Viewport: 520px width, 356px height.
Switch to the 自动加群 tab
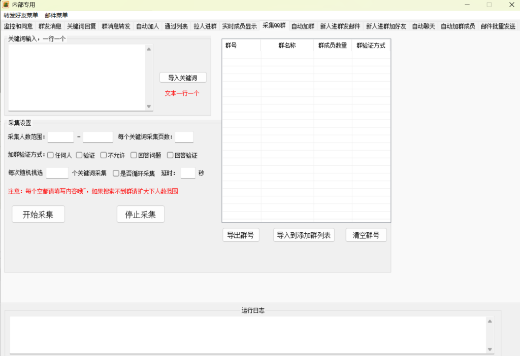pos(303,26)
